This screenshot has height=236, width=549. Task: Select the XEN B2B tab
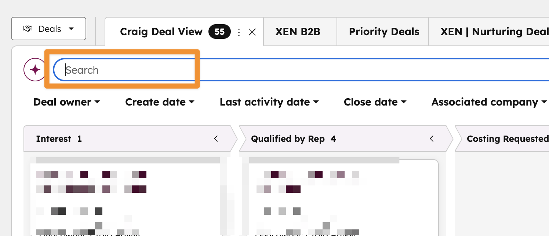(x=298, y=32)
